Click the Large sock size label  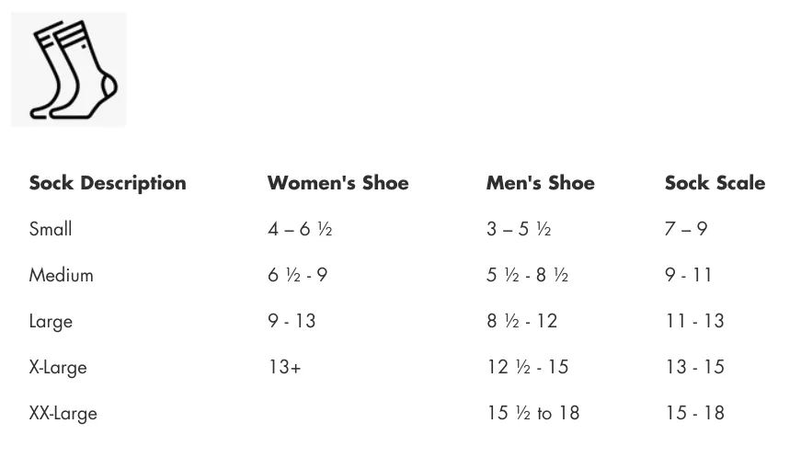(51, 321)
